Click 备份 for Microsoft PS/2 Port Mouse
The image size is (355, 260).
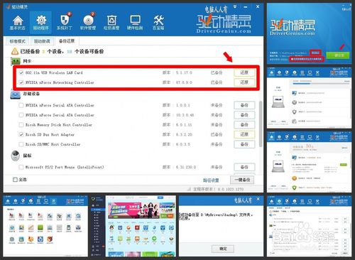pos(244,167)
